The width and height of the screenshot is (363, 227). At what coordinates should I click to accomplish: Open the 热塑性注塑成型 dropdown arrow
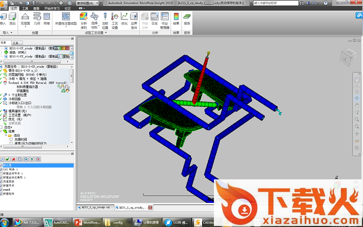pyautogui.click(x=66, y=27)
